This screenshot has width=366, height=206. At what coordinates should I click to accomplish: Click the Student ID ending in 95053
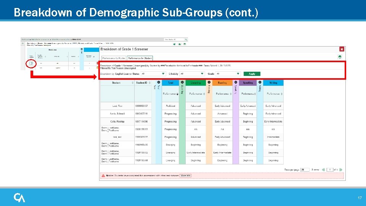coord(141,129)
